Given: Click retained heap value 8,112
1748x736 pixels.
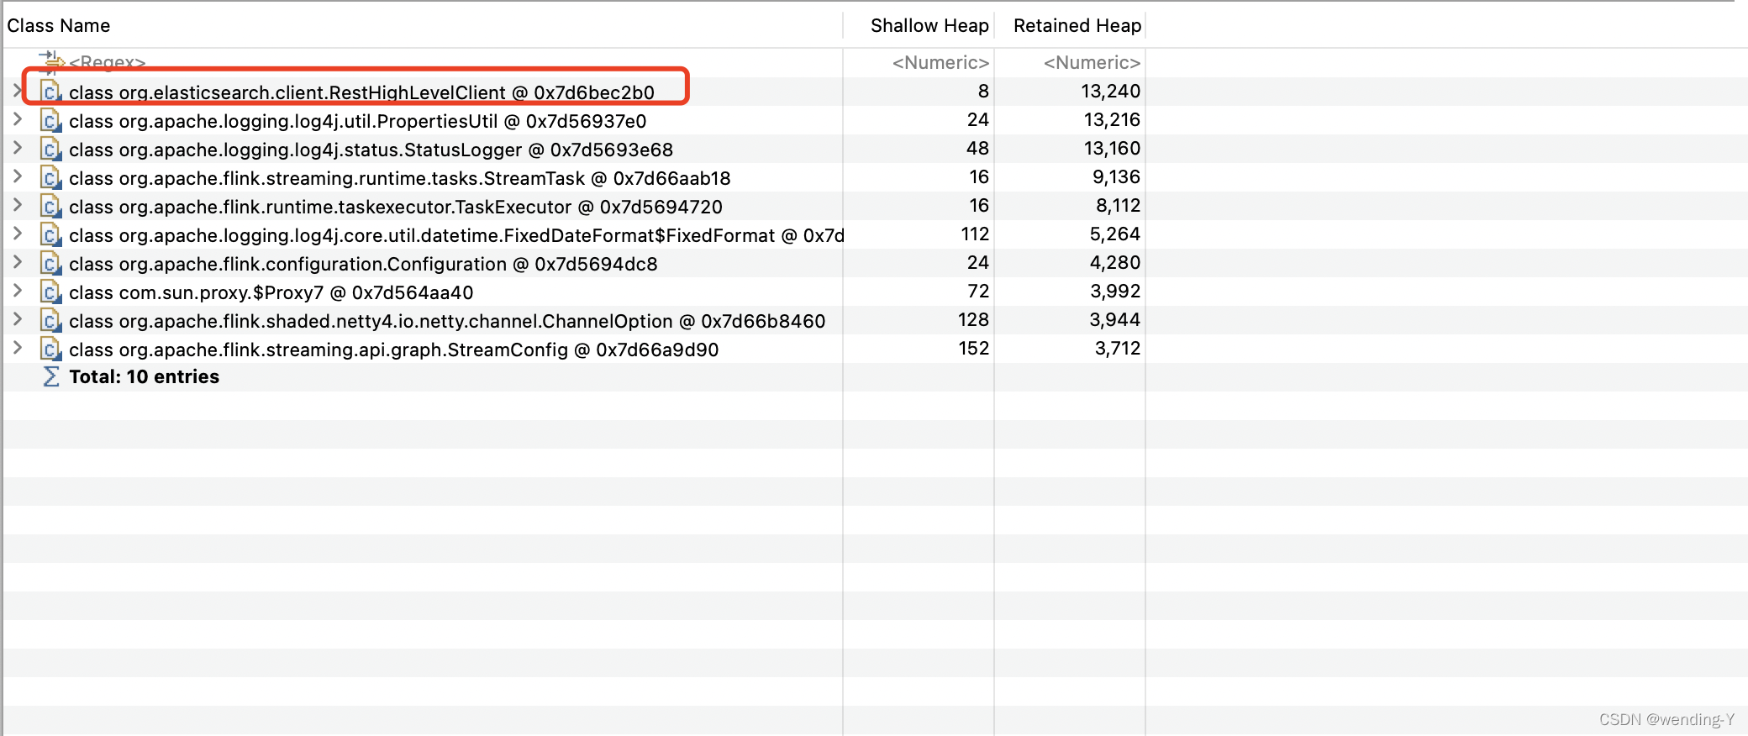Looking at the screenshot, I should point(1118,205).
